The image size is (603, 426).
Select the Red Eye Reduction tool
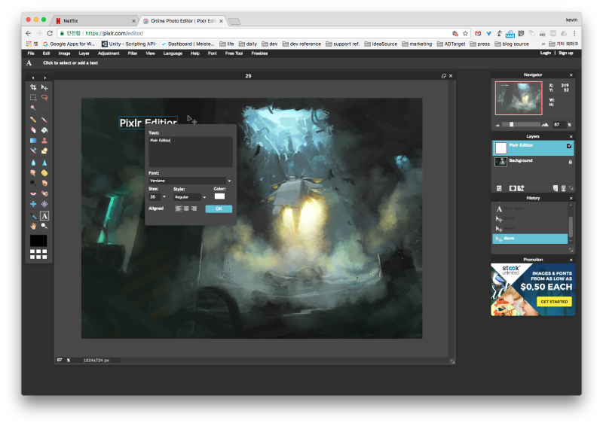[x=33, y=193]
